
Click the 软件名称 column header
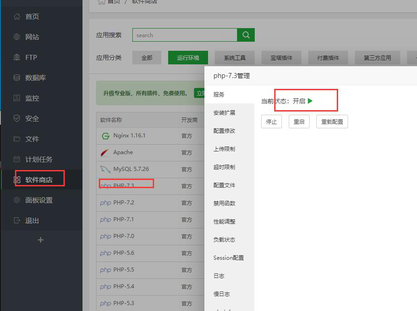[x=111, y=120]
